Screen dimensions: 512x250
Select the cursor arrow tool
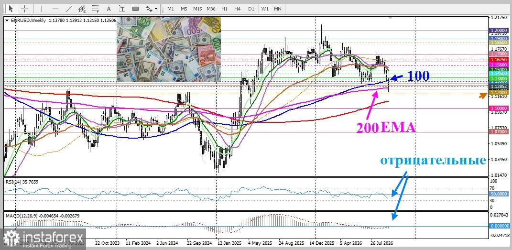tap(11, 9)
